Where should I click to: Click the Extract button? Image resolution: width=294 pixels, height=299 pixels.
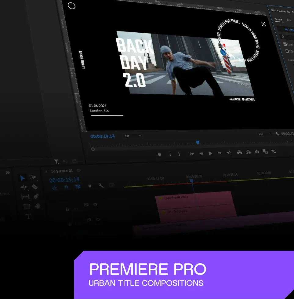point(248,152)
